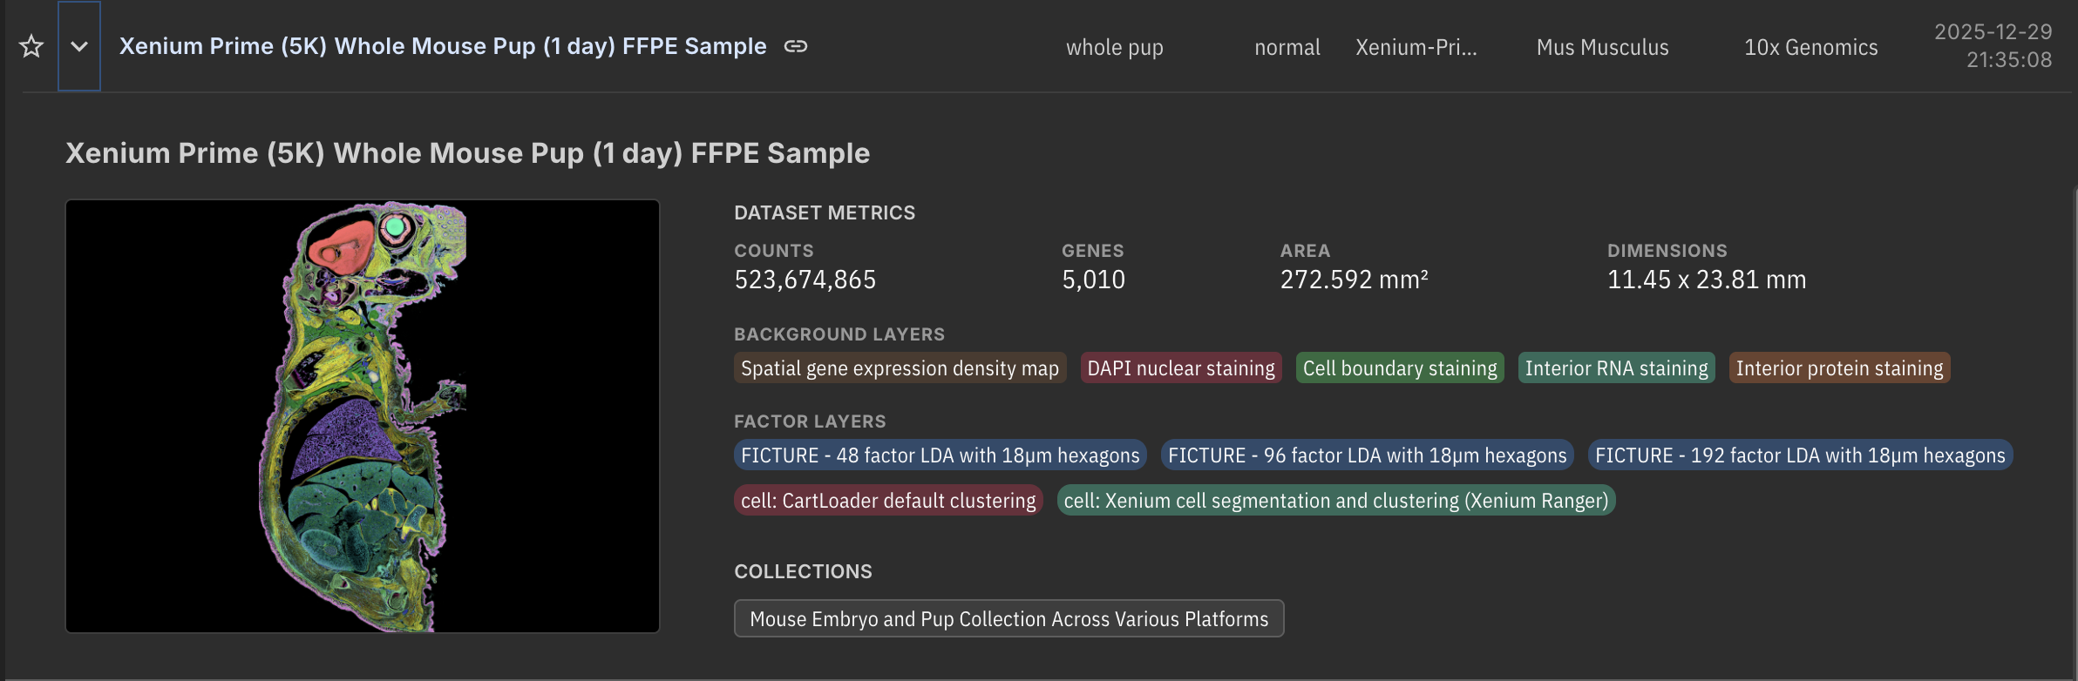Click the dimensions value 11.45 x 23.81 mm

[x=1707, y=280]
